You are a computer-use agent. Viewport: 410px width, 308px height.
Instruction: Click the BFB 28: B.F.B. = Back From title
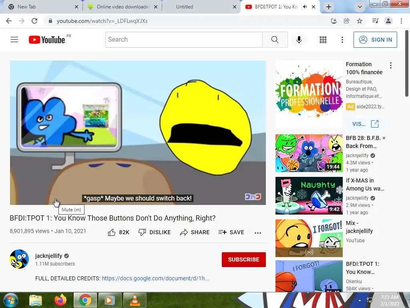click(366, 142)
